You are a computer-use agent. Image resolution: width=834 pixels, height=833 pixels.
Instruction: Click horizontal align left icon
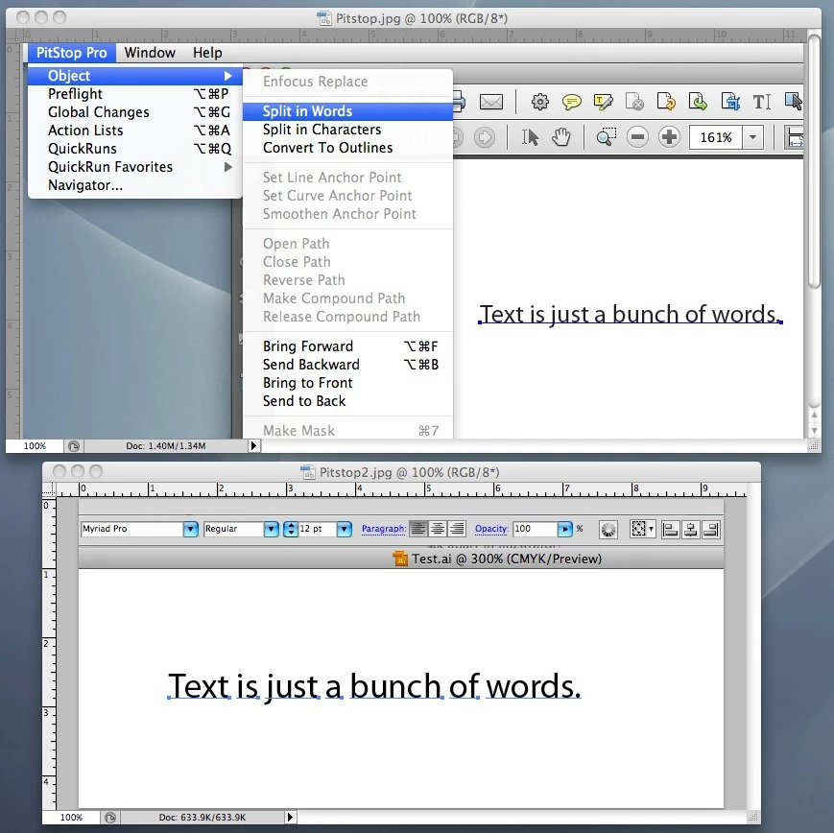coord(670,530)
